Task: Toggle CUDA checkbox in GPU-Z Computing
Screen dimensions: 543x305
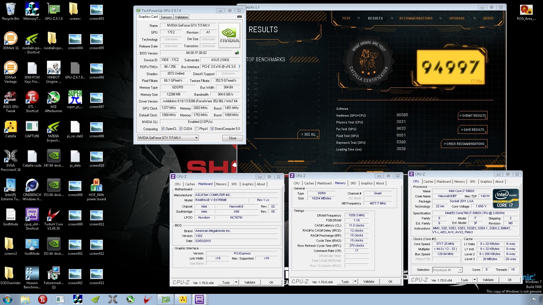Action: tap(180, 129)
